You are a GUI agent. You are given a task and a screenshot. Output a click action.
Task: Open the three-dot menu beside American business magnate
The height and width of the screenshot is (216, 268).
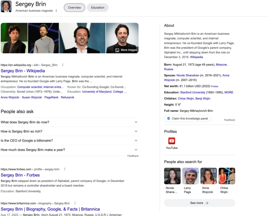56,10
